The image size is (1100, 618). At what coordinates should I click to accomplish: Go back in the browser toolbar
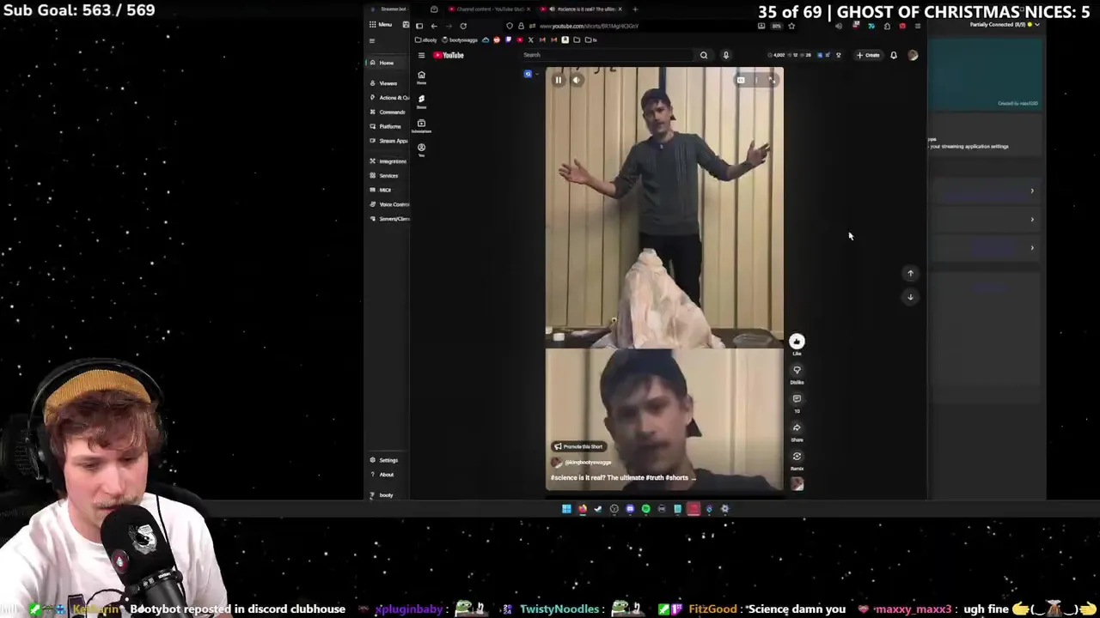pos(434,26)
